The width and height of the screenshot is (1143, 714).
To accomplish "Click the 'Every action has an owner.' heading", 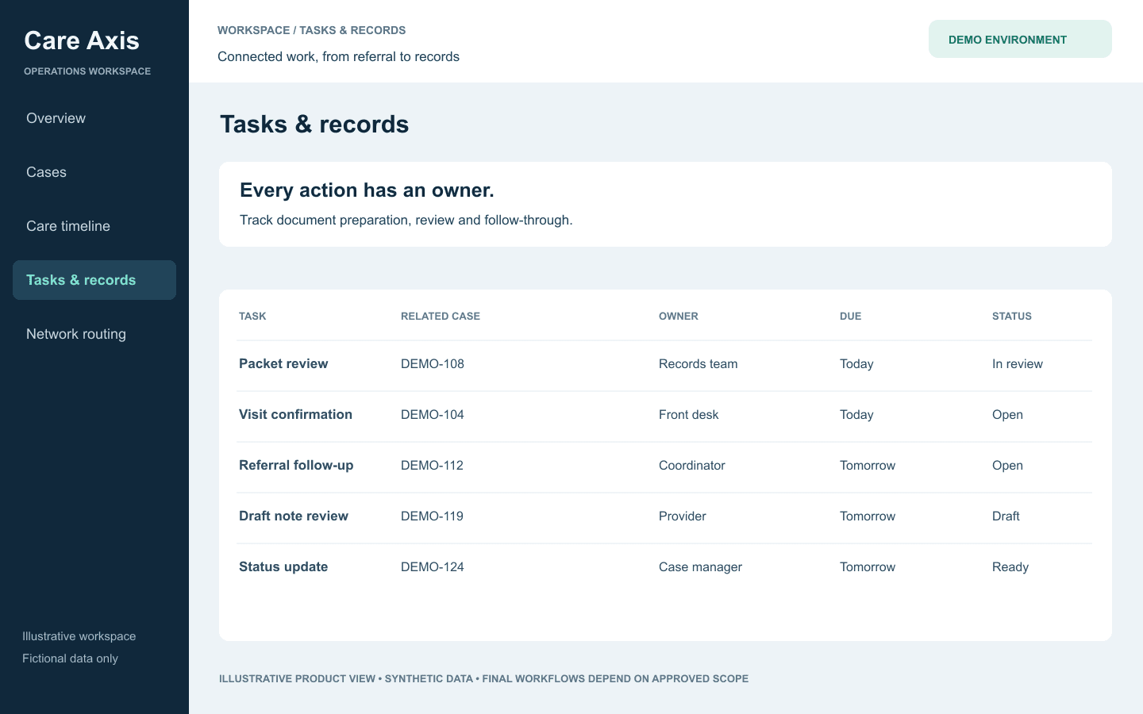I will coord(367,190).
